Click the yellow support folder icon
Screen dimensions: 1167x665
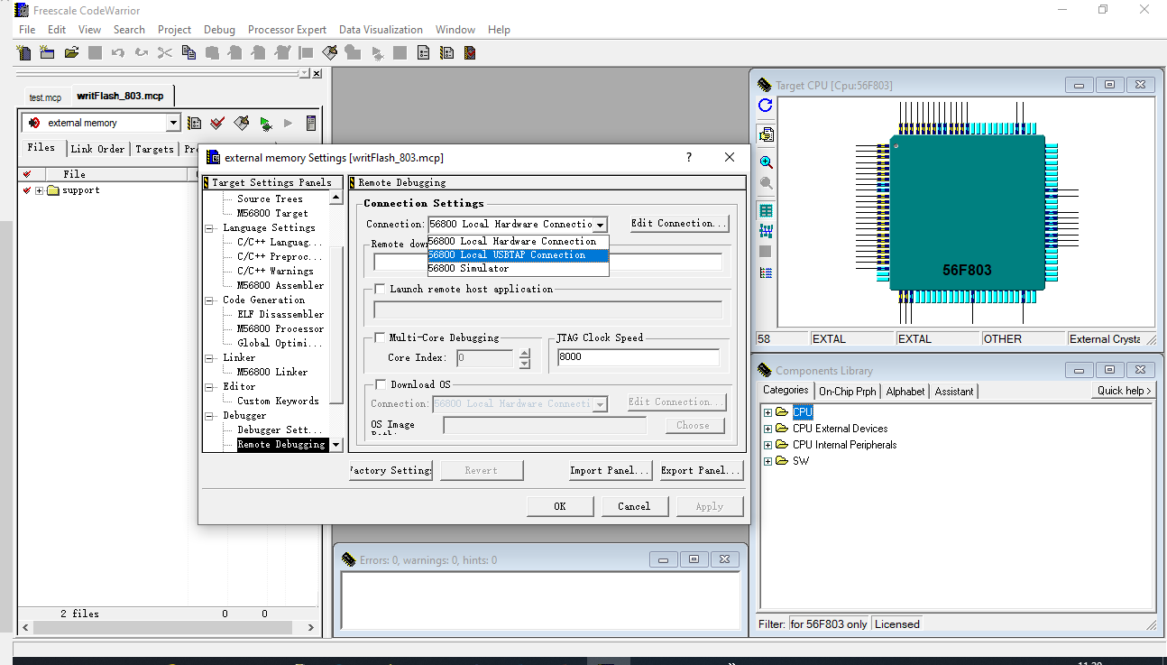point(52,190)
